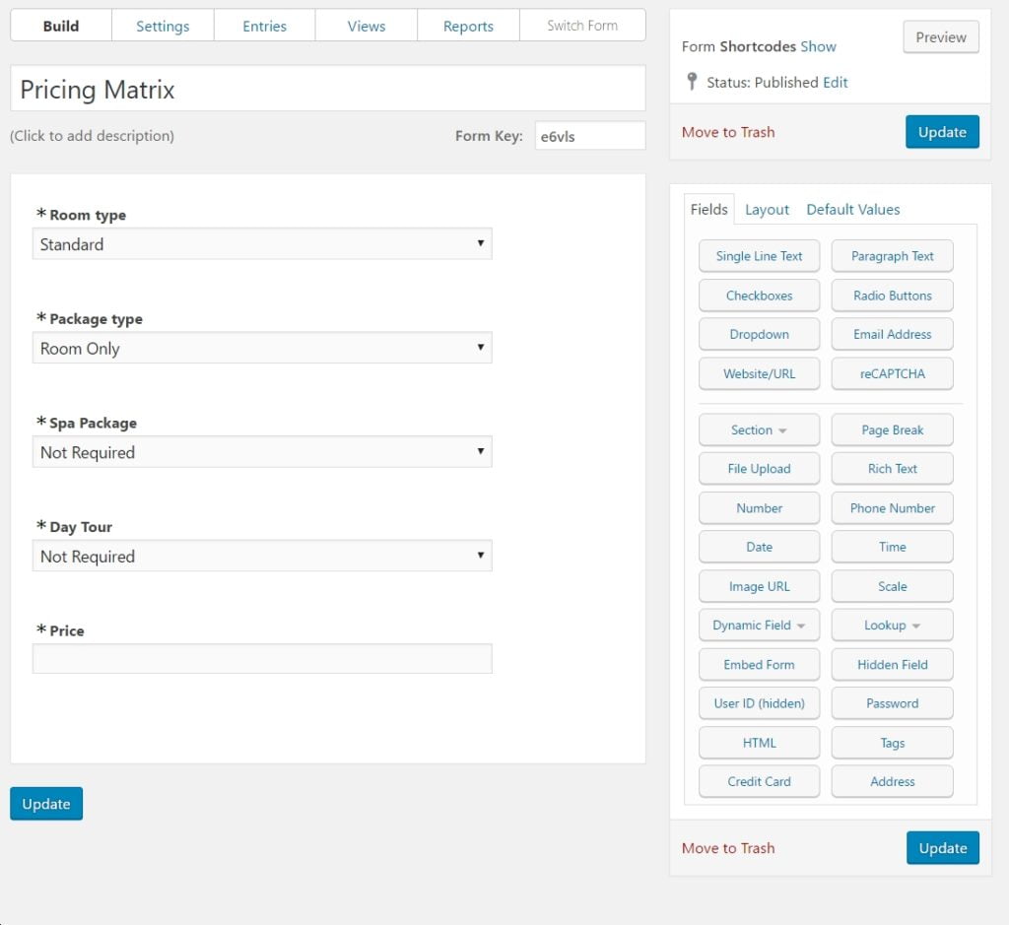
Task: Add a Radio Buttons field
Action: [x=892, y=296]
